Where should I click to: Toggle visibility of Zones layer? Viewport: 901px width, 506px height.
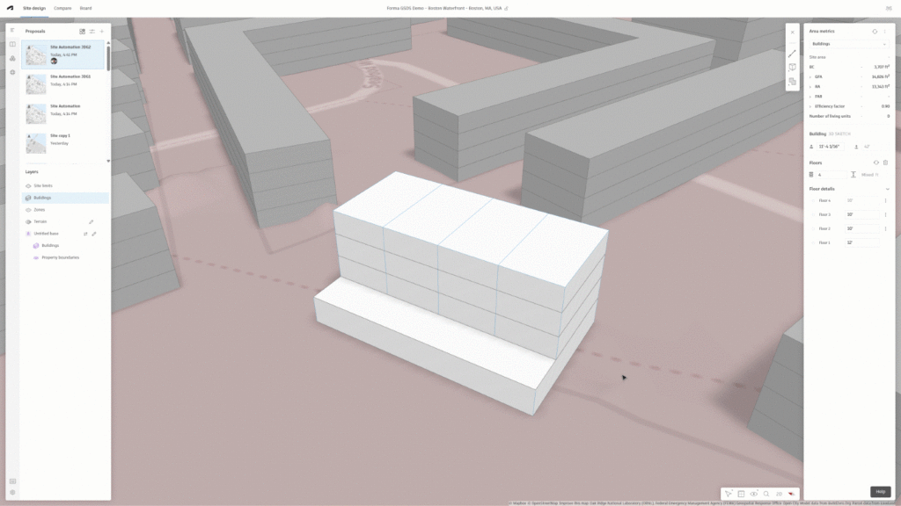click(27, 210)
